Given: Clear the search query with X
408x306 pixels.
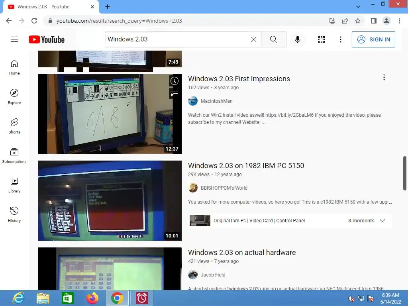Looking at the screenshot, I should (x=254, y=39).
